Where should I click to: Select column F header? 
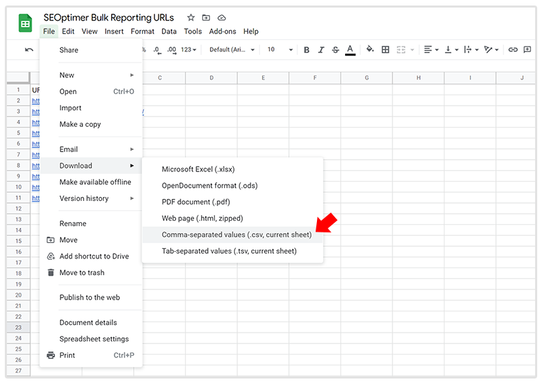click(x=315, y=77)
